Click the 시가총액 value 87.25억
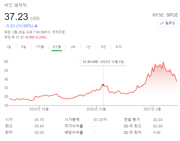 100,120
